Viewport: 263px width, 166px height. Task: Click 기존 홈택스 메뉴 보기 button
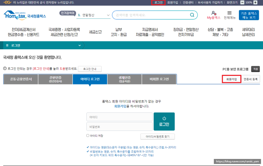coord(249,15)
